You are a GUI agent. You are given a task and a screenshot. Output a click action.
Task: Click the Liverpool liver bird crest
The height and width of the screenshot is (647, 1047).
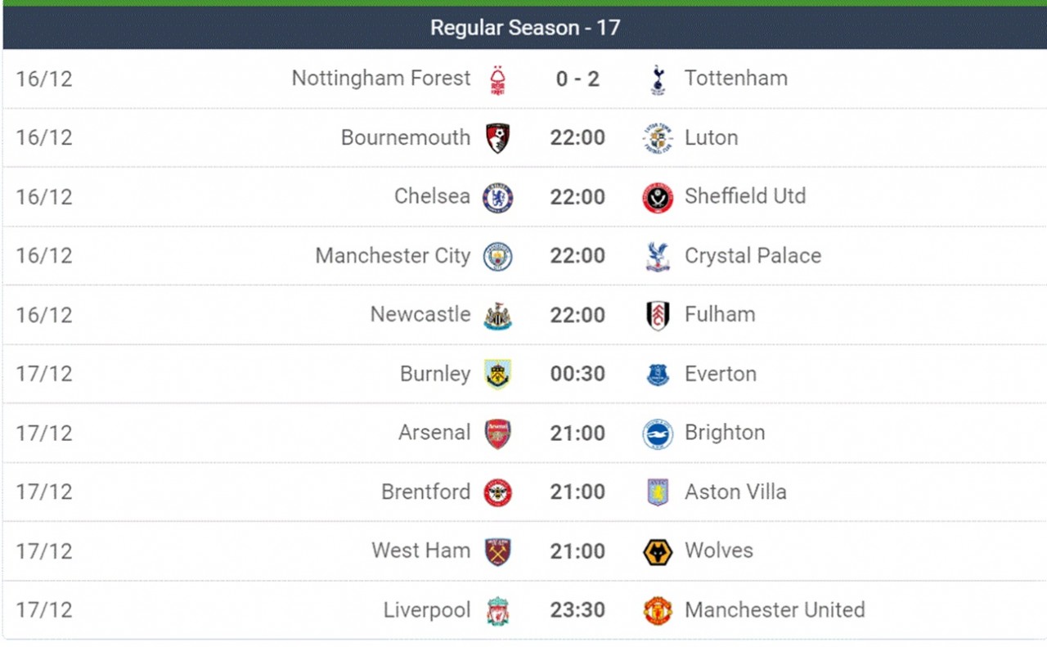coord(497,609)
